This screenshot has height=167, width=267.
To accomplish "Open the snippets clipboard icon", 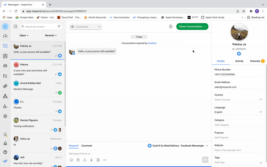I will [78, 160].
